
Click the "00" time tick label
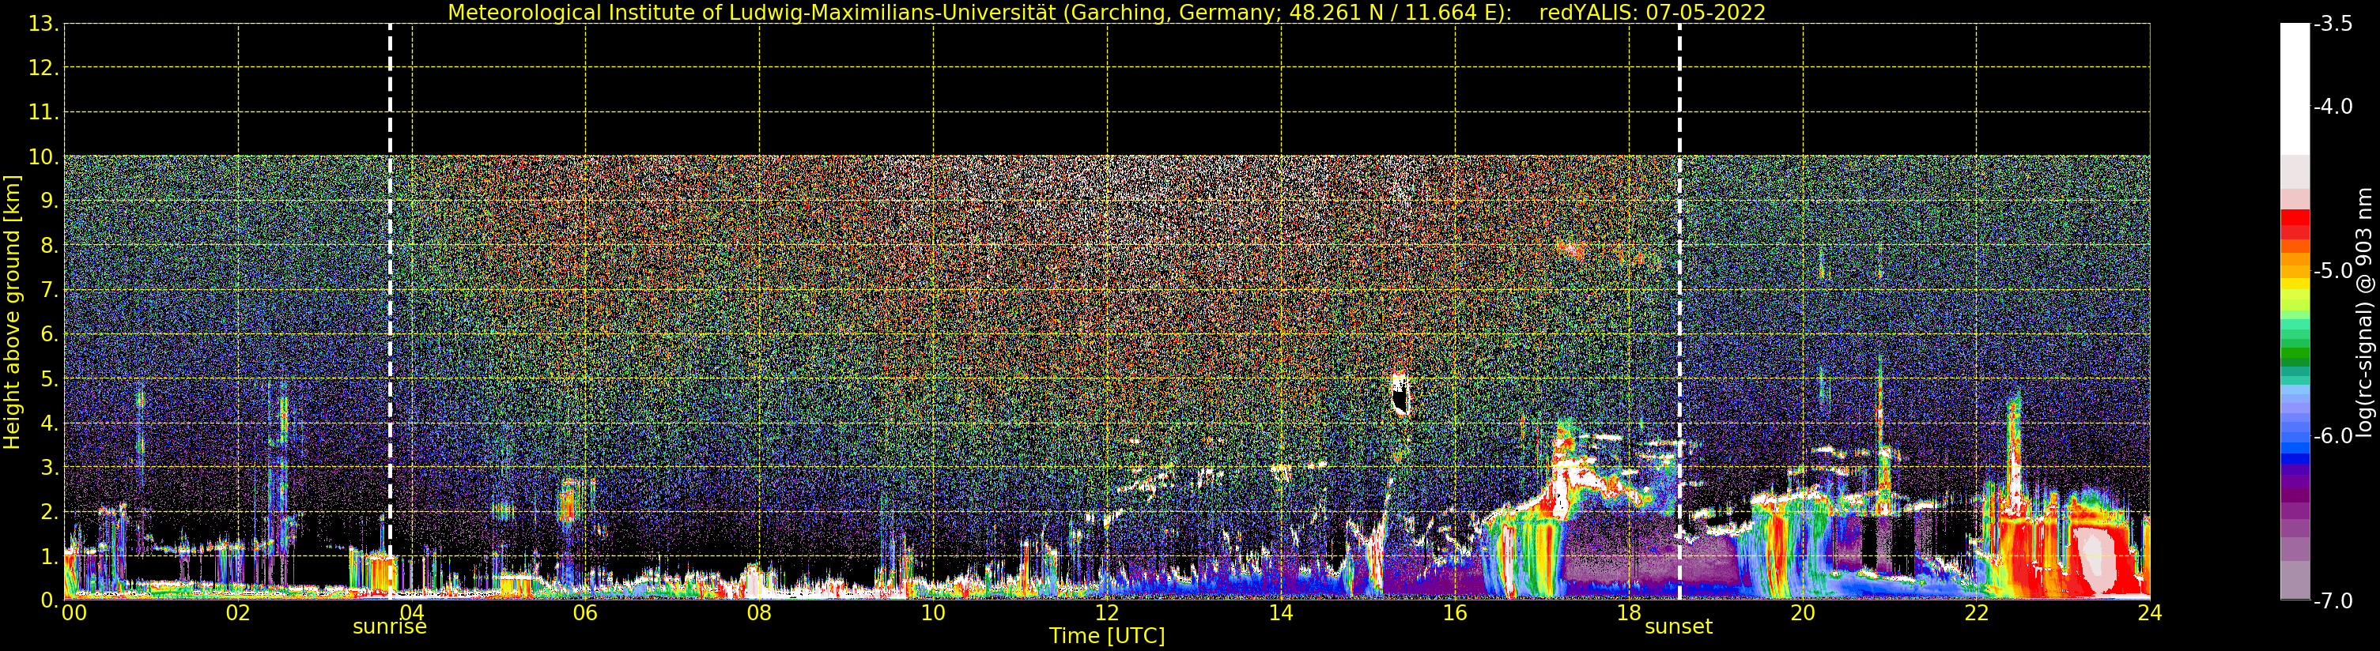(74, 613)
